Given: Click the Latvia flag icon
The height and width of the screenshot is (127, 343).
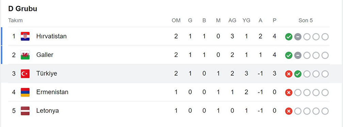Looking at the screenshot, I should pos(25,111).
